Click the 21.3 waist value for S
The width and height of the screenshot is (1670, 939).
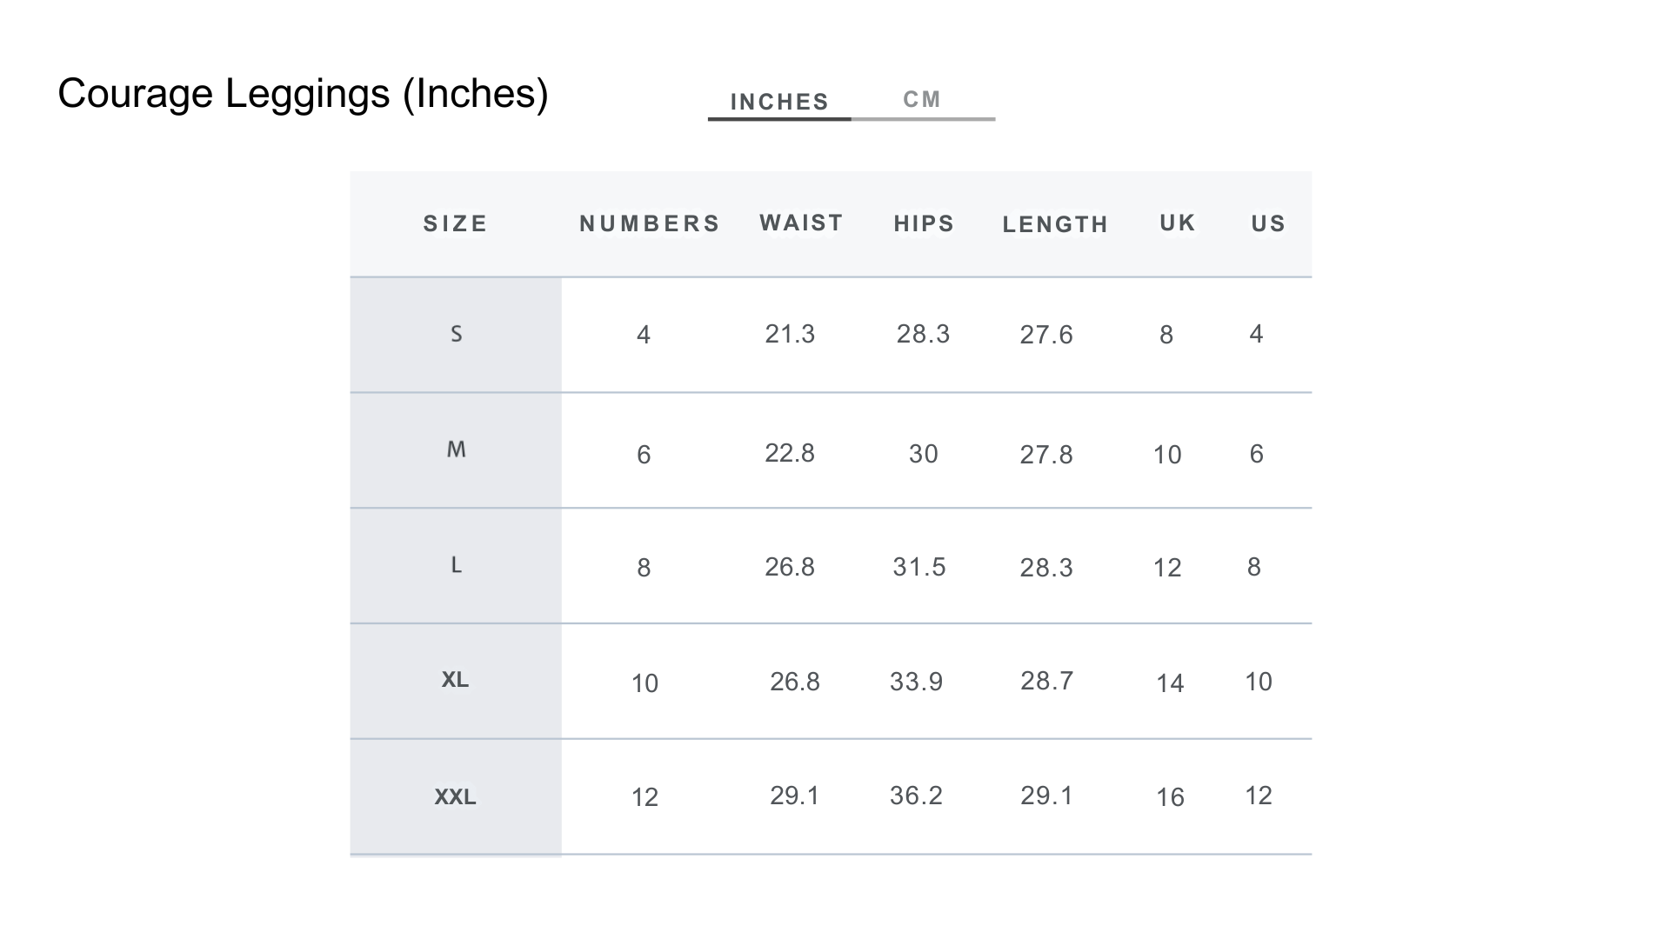coord(790,334)
